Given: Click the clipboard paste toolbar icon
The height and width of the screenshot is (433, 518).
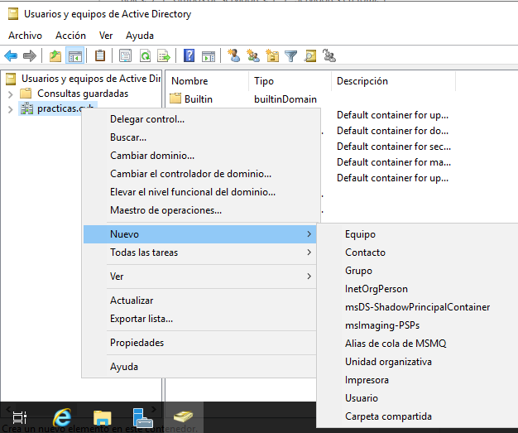Looking at the screenshot, I should (100, 55).
